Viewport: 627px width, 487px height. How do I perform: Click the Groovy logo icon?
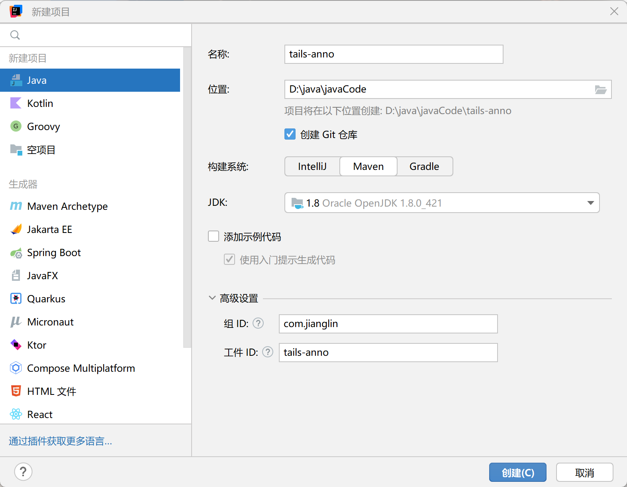point(16,126)
